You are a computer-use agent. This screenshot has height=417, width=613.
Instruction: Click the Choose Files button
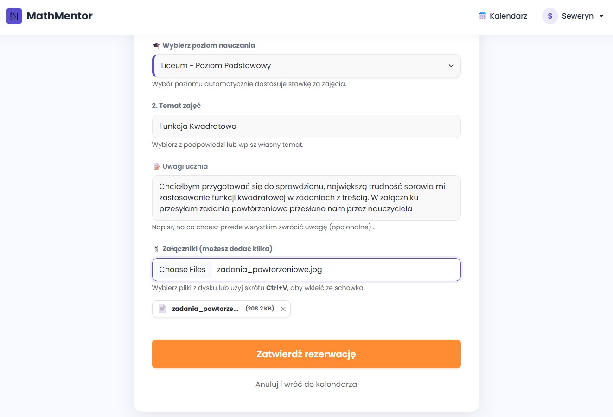pyautogui.click(x=182, y=270)
